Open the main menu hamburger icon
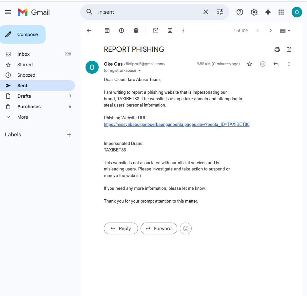This screenshot has width=307, height=296. point(8,12)
